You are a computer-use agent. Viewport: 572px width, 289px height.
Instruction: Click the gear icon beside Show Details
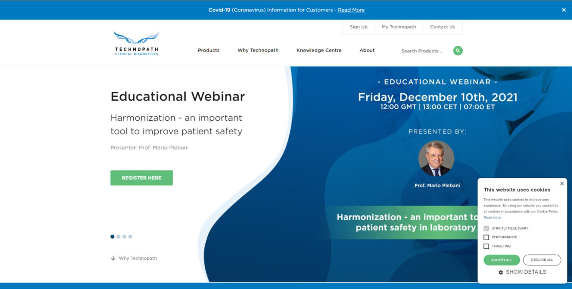pos(500,272)
